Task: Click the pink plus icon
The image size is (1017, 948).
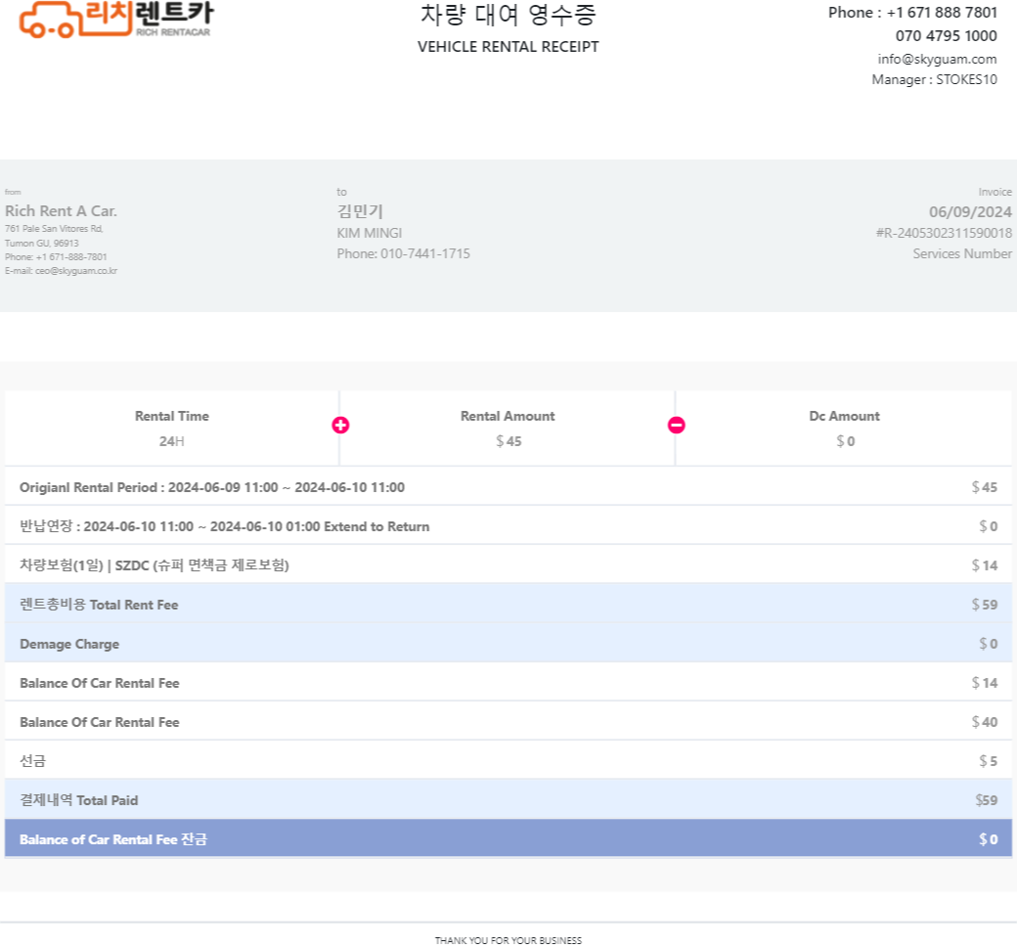Action: pyautogui.click(x=340, y=425)
